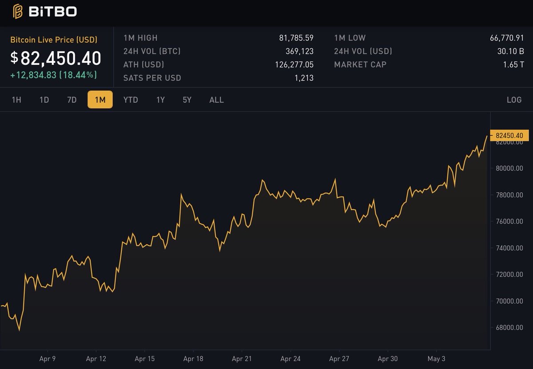Click the May 3 date label

[436, 359]
